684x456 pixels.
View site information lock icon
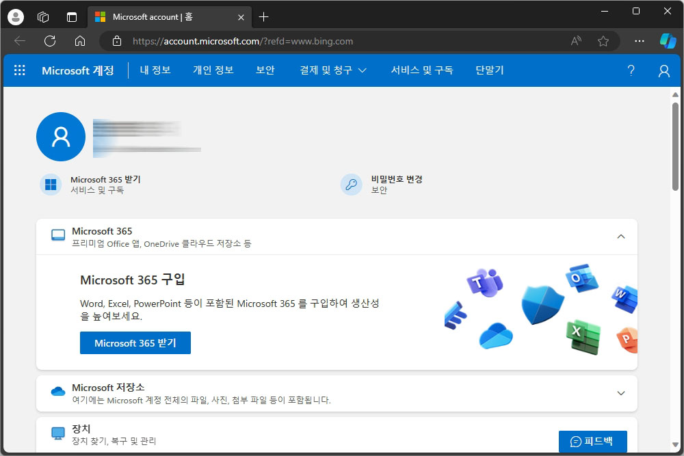pos(117,41)
